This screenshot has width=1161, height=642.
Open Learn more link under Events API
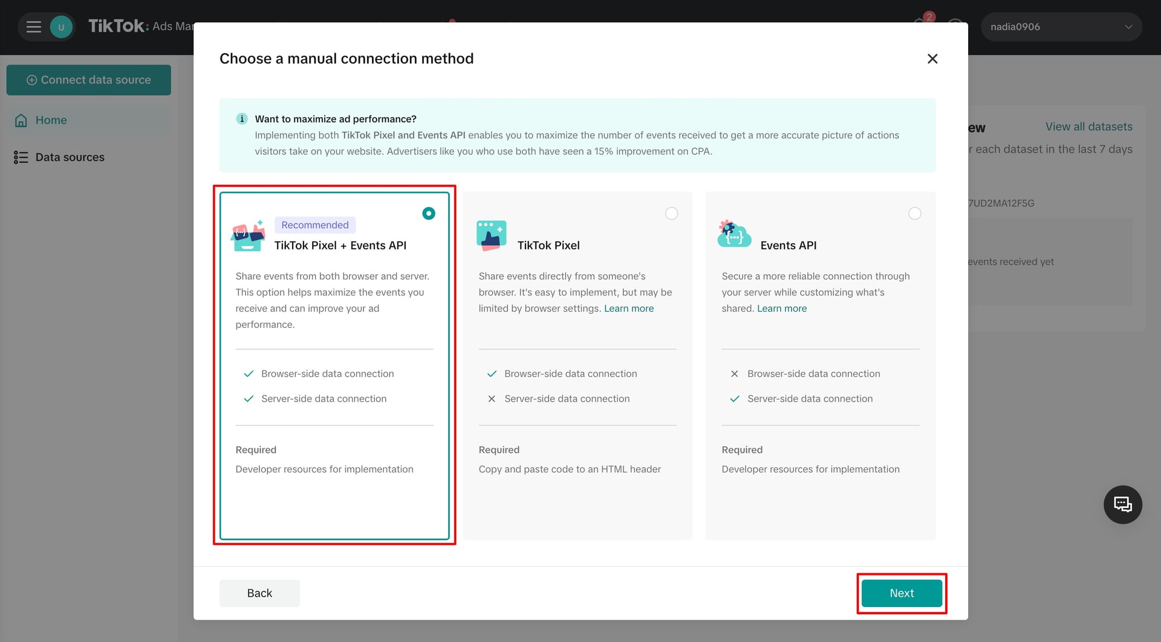tap(782, 308)
